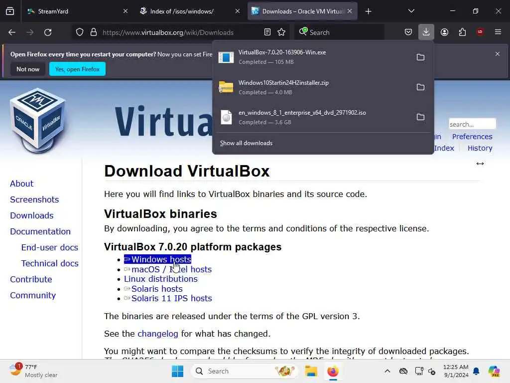
Task: Open Firefox application menu
Action: click(498, 32)
